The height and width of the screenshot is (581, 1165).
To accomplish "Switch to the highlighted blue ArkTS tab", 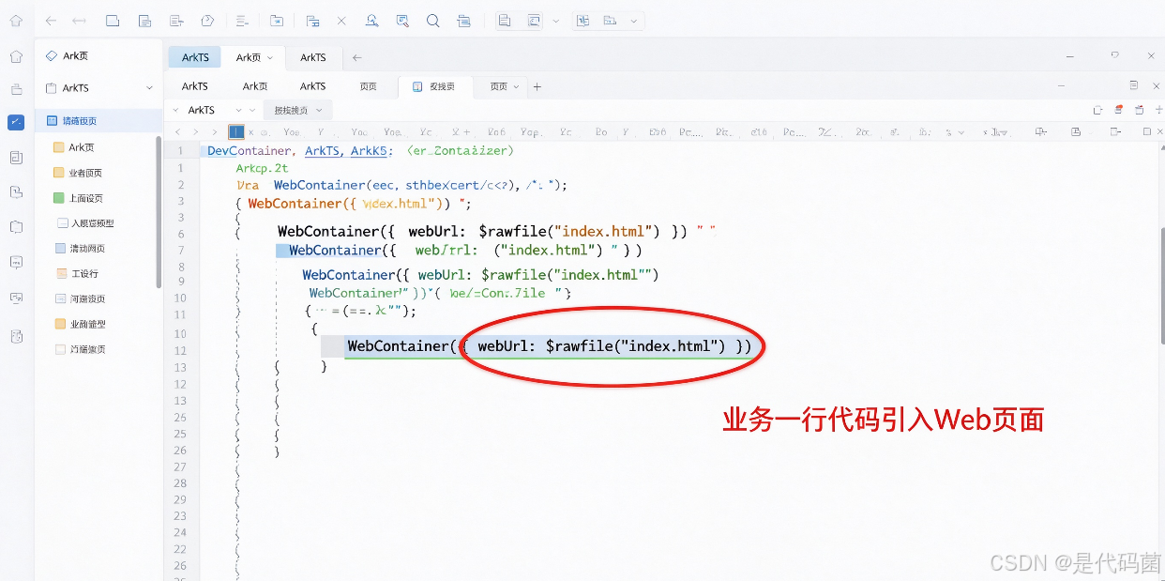I will tap(195, 57).
